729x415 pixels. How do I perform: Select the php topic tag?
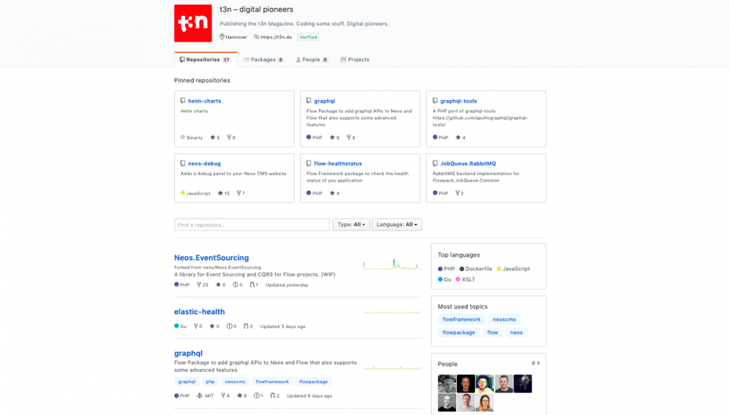210,381
